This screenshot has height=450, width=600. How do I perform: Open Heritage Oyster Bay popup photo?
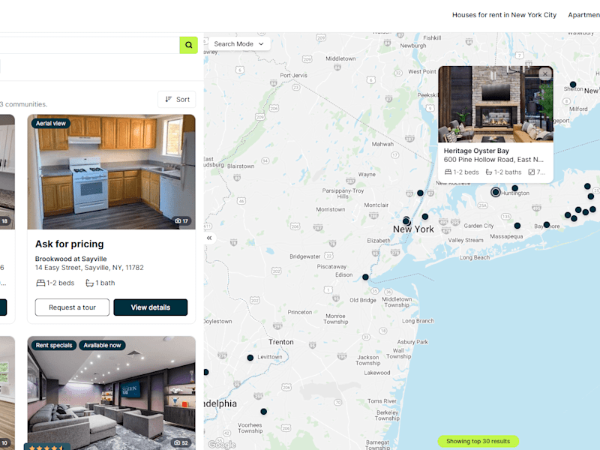tap(496, 104)
